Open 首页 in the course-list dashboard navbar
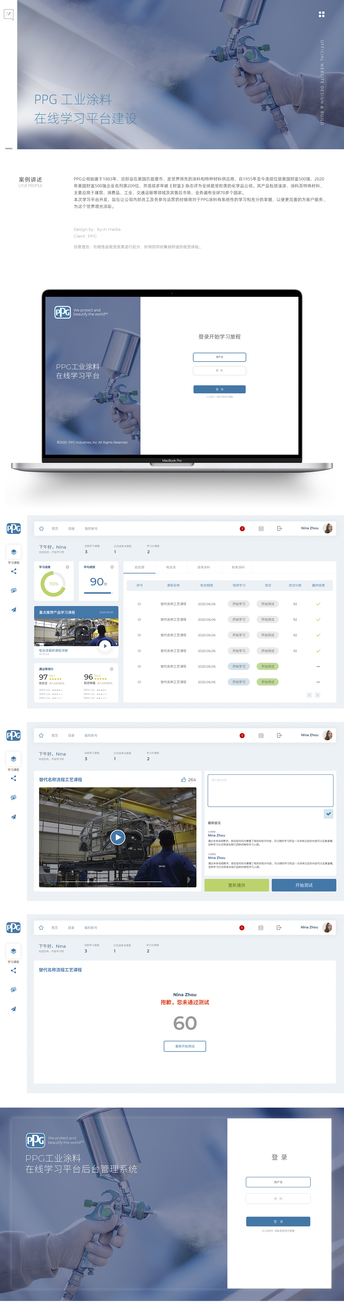Screen dimensions: 344x1311 (55, 528)
